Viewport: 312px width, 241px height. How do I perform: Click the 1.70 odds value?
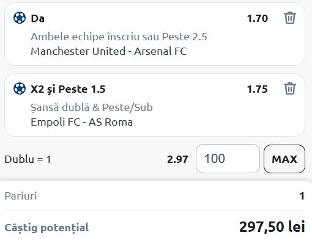258,18
